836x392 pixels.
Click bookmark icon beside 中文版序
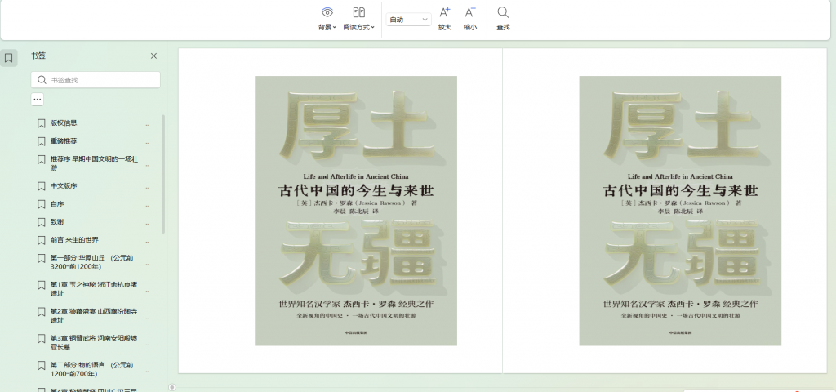[41, 186]
